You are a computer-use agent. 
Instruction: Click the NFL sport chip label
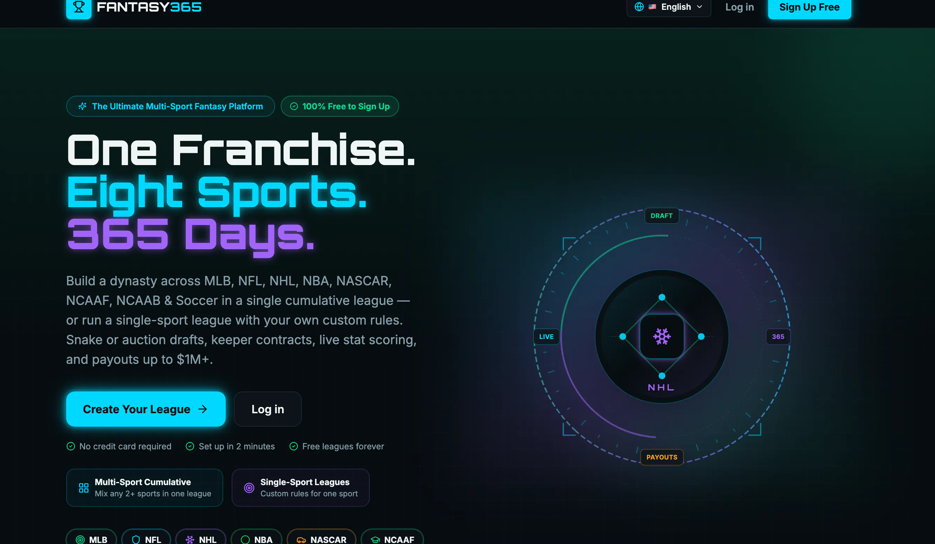coord(153,539)
